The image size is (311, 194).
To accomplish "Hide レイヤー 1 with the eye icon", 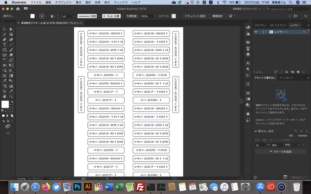I will [256, 32].
